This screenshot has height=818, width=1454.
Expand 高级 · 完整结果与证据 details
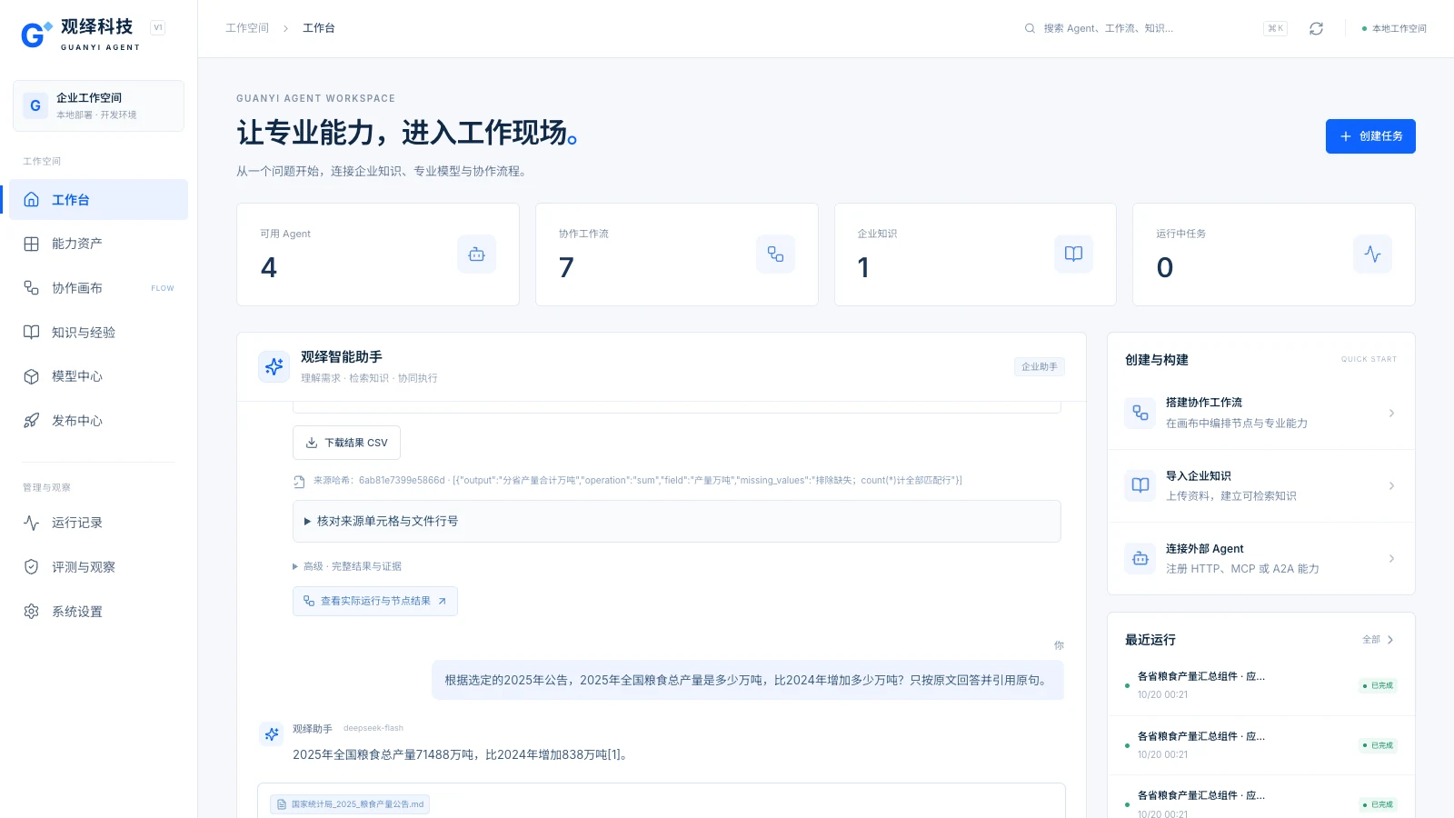click(x=347, y=566)
